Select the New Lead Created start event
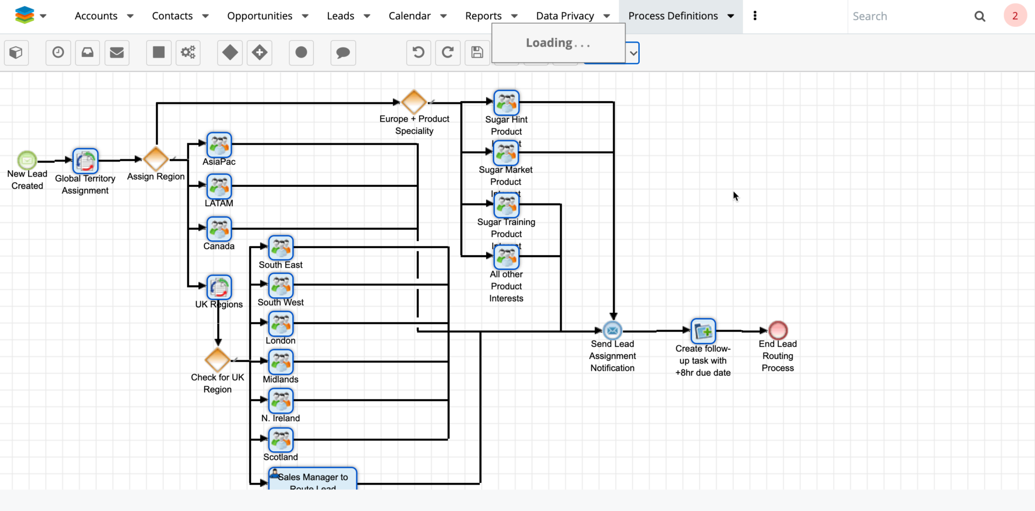The height and width of the screenshot is (511, 1035). (27, 160)
